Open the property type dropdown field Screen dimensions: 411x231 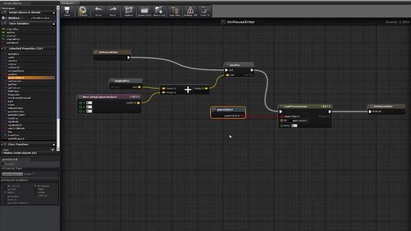(x=12, y=174)
